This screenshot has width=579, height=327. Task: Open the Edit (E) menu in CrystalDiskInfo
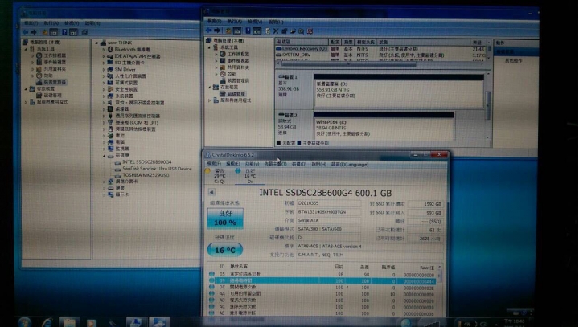point(232,164)
